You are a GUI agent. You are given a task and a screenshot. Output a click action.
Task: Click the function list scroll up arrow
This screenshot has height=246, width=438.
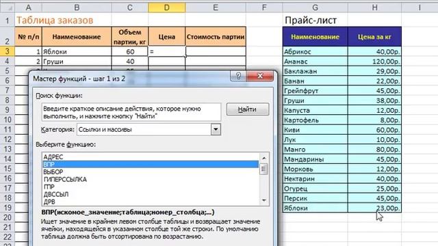[264, 158]
